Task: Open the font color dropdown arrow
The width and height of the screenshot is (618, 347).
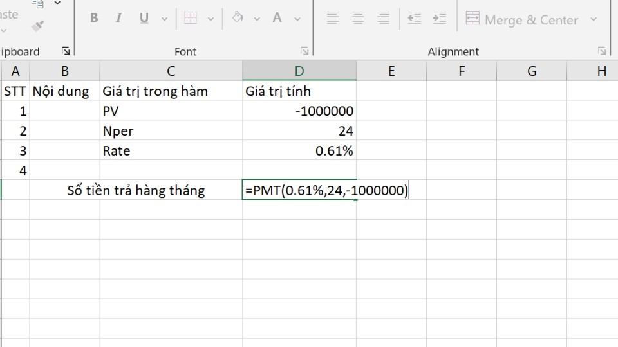Action: [x=297, y=19]
